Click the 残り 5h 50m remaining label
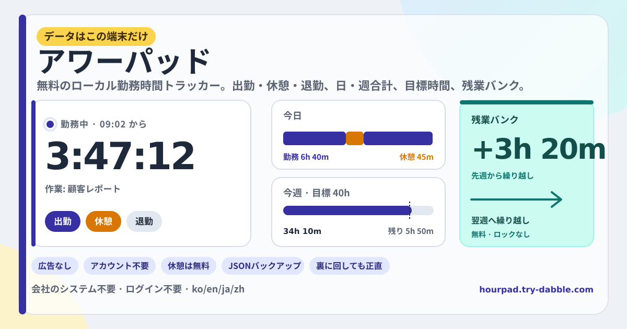This screenshot has width=627, height=329. click(411, 231)
